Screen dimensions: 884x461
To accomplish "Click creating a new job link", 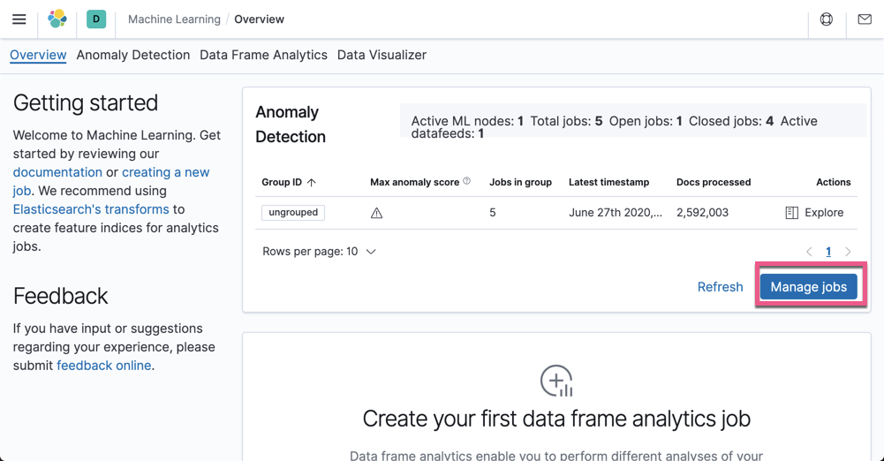I will click(x=166, y=172).
